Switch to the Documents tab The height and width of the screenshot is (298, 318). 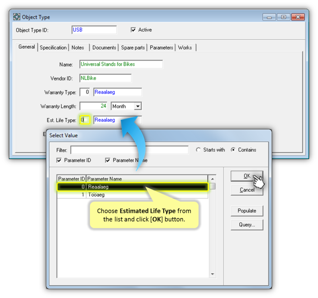[104, 47]
